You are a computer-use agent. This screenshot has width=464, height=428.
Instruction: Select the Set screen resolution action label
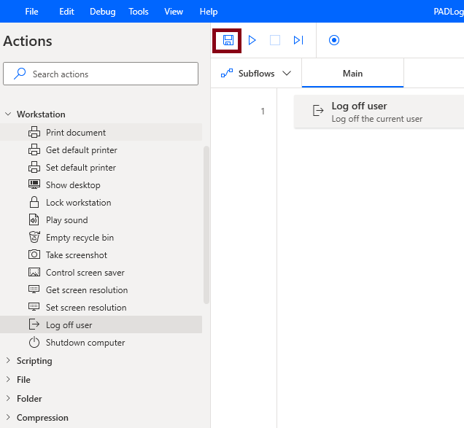(x=86, y=307)
